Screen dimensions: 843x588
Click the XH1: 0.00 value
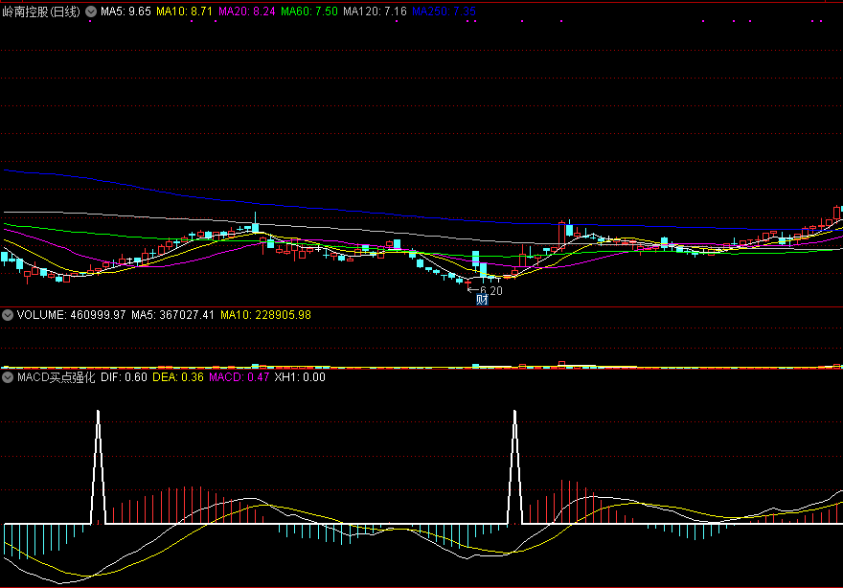tap(300, 377)
